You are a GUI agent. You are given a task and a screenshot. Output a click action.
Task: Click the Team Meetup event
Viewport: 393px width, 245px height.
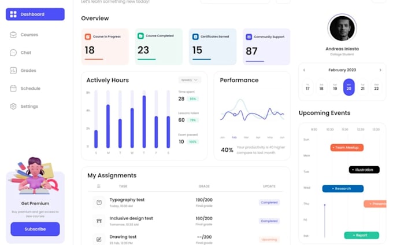click(x=347, y=148)
